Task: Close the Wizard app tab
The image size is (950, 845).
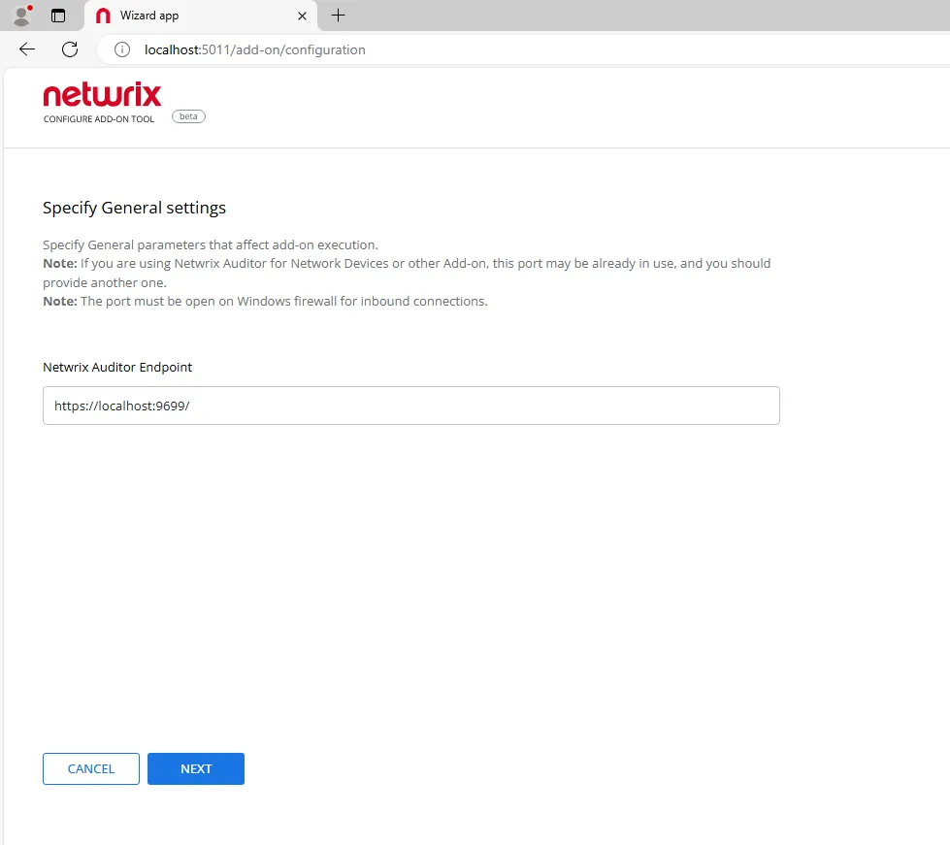Action: click(302, 16)
